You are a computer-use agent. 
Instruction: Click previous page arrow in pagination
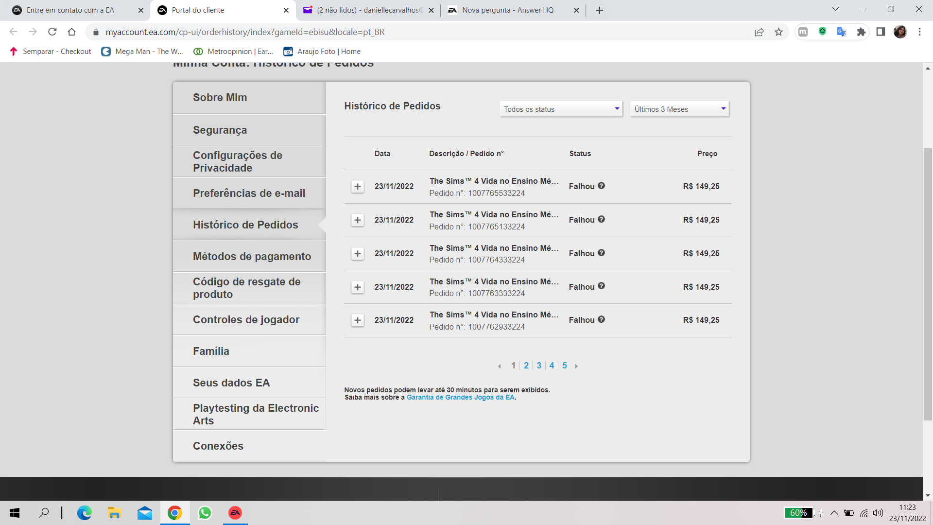pyautogui.click(x=500, y=366)
